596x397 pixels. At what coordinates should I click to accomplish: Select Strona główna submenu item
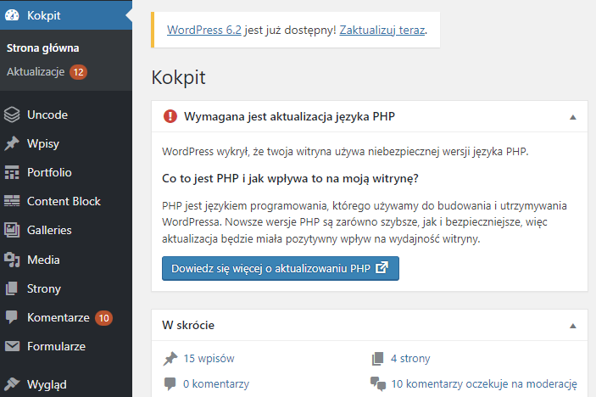tap(42, 48)
